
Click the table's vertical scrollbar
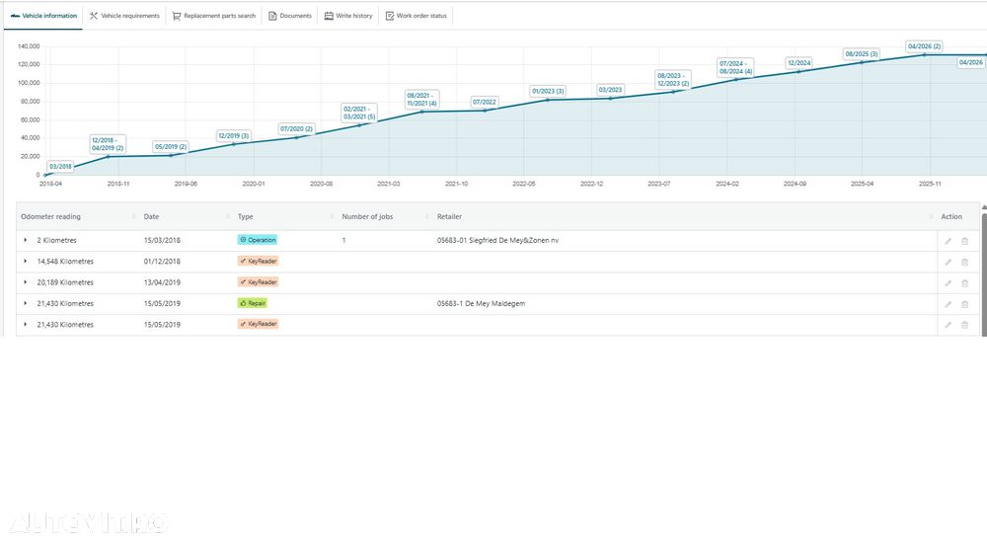coord(984,274)
